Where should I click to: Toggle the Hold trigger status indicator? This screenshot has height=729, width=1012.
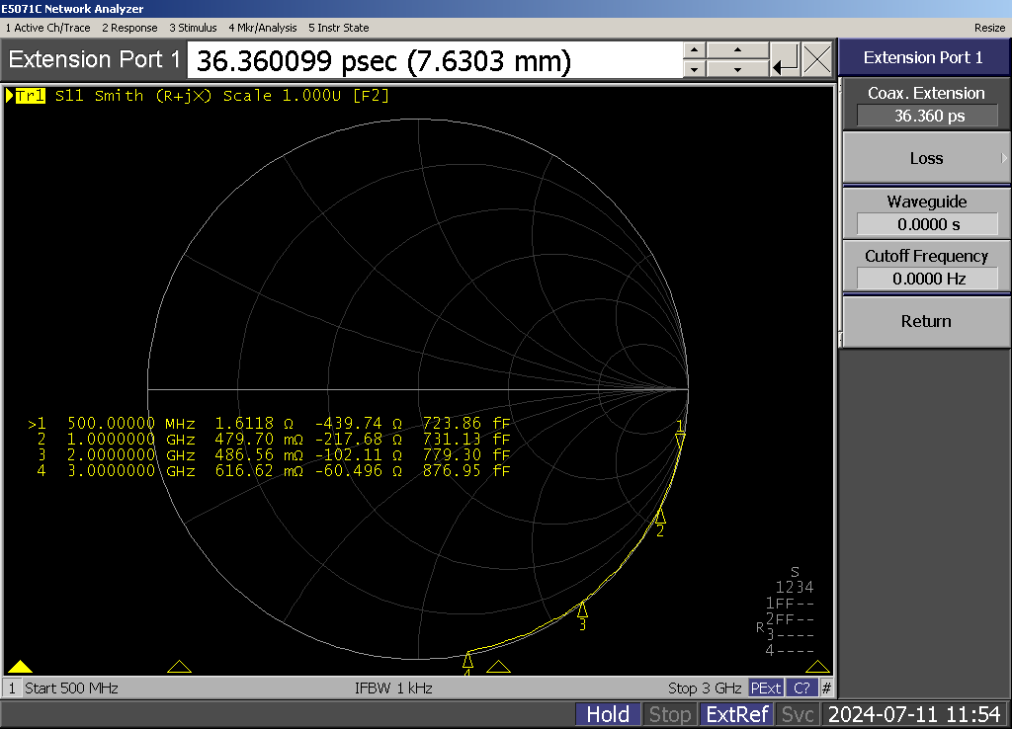tap(608, 714)
